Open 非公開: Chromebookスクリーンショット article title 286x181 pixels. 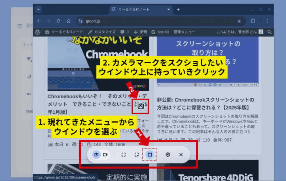pos(206,104)
